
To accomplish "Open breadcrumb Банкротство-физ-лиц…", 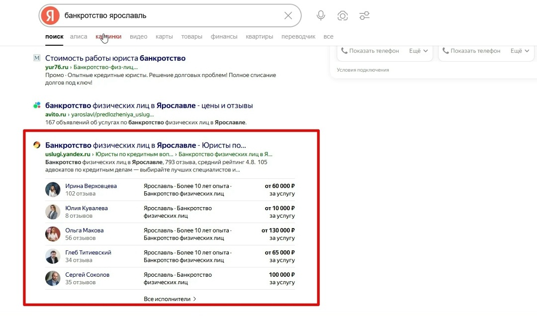I will point(105,67).
